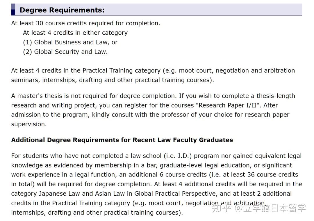The width and height of the screenshot is (314, 221).
Task: Click "(2) Global Security and Law."
Action: 65,52
